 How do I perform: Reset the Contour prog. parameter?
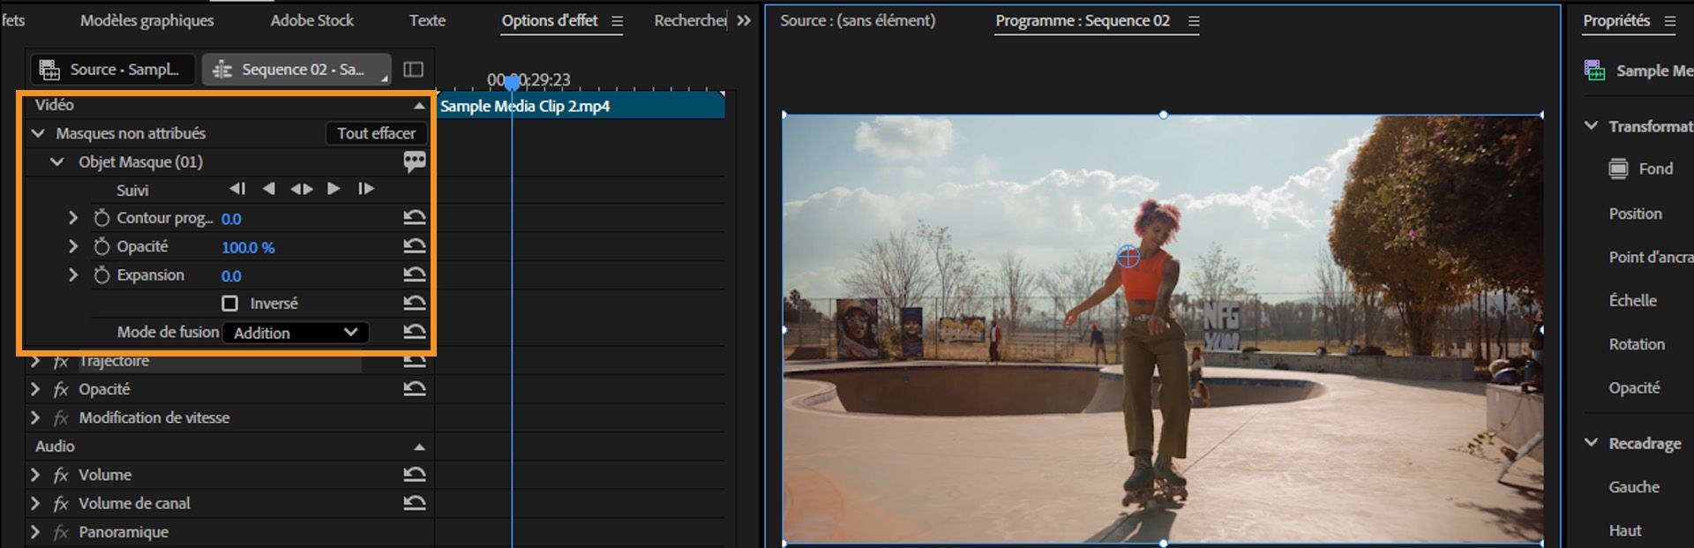coord(415,217)
